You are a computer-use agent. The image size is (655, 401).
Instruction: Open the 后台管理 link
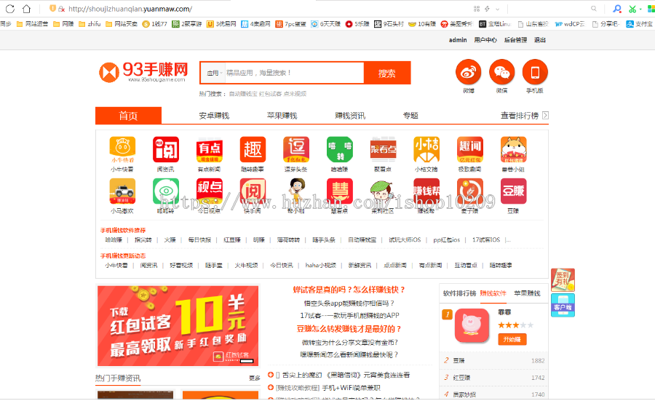(515, 40)
